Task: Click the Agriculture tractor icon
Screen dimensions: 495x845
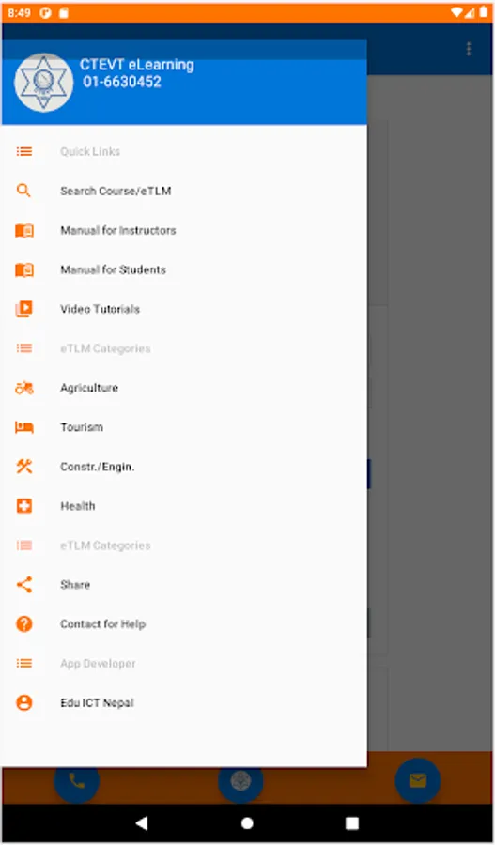Action: [x=24, y=388]
